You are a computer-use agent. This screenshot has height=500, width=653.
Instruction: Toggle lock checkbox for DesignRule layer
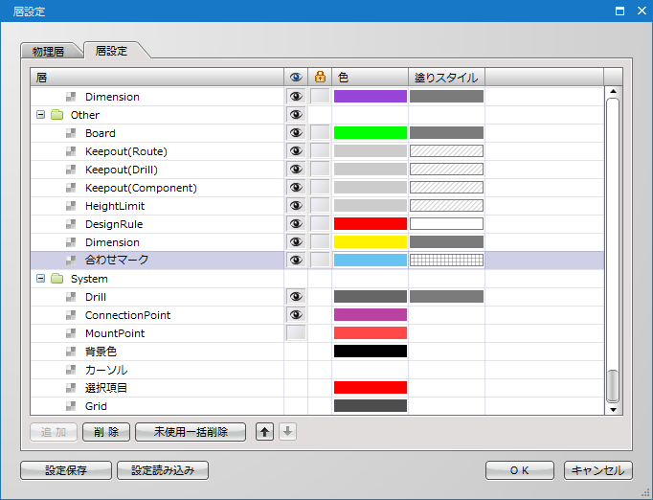[x=320, y=224]
